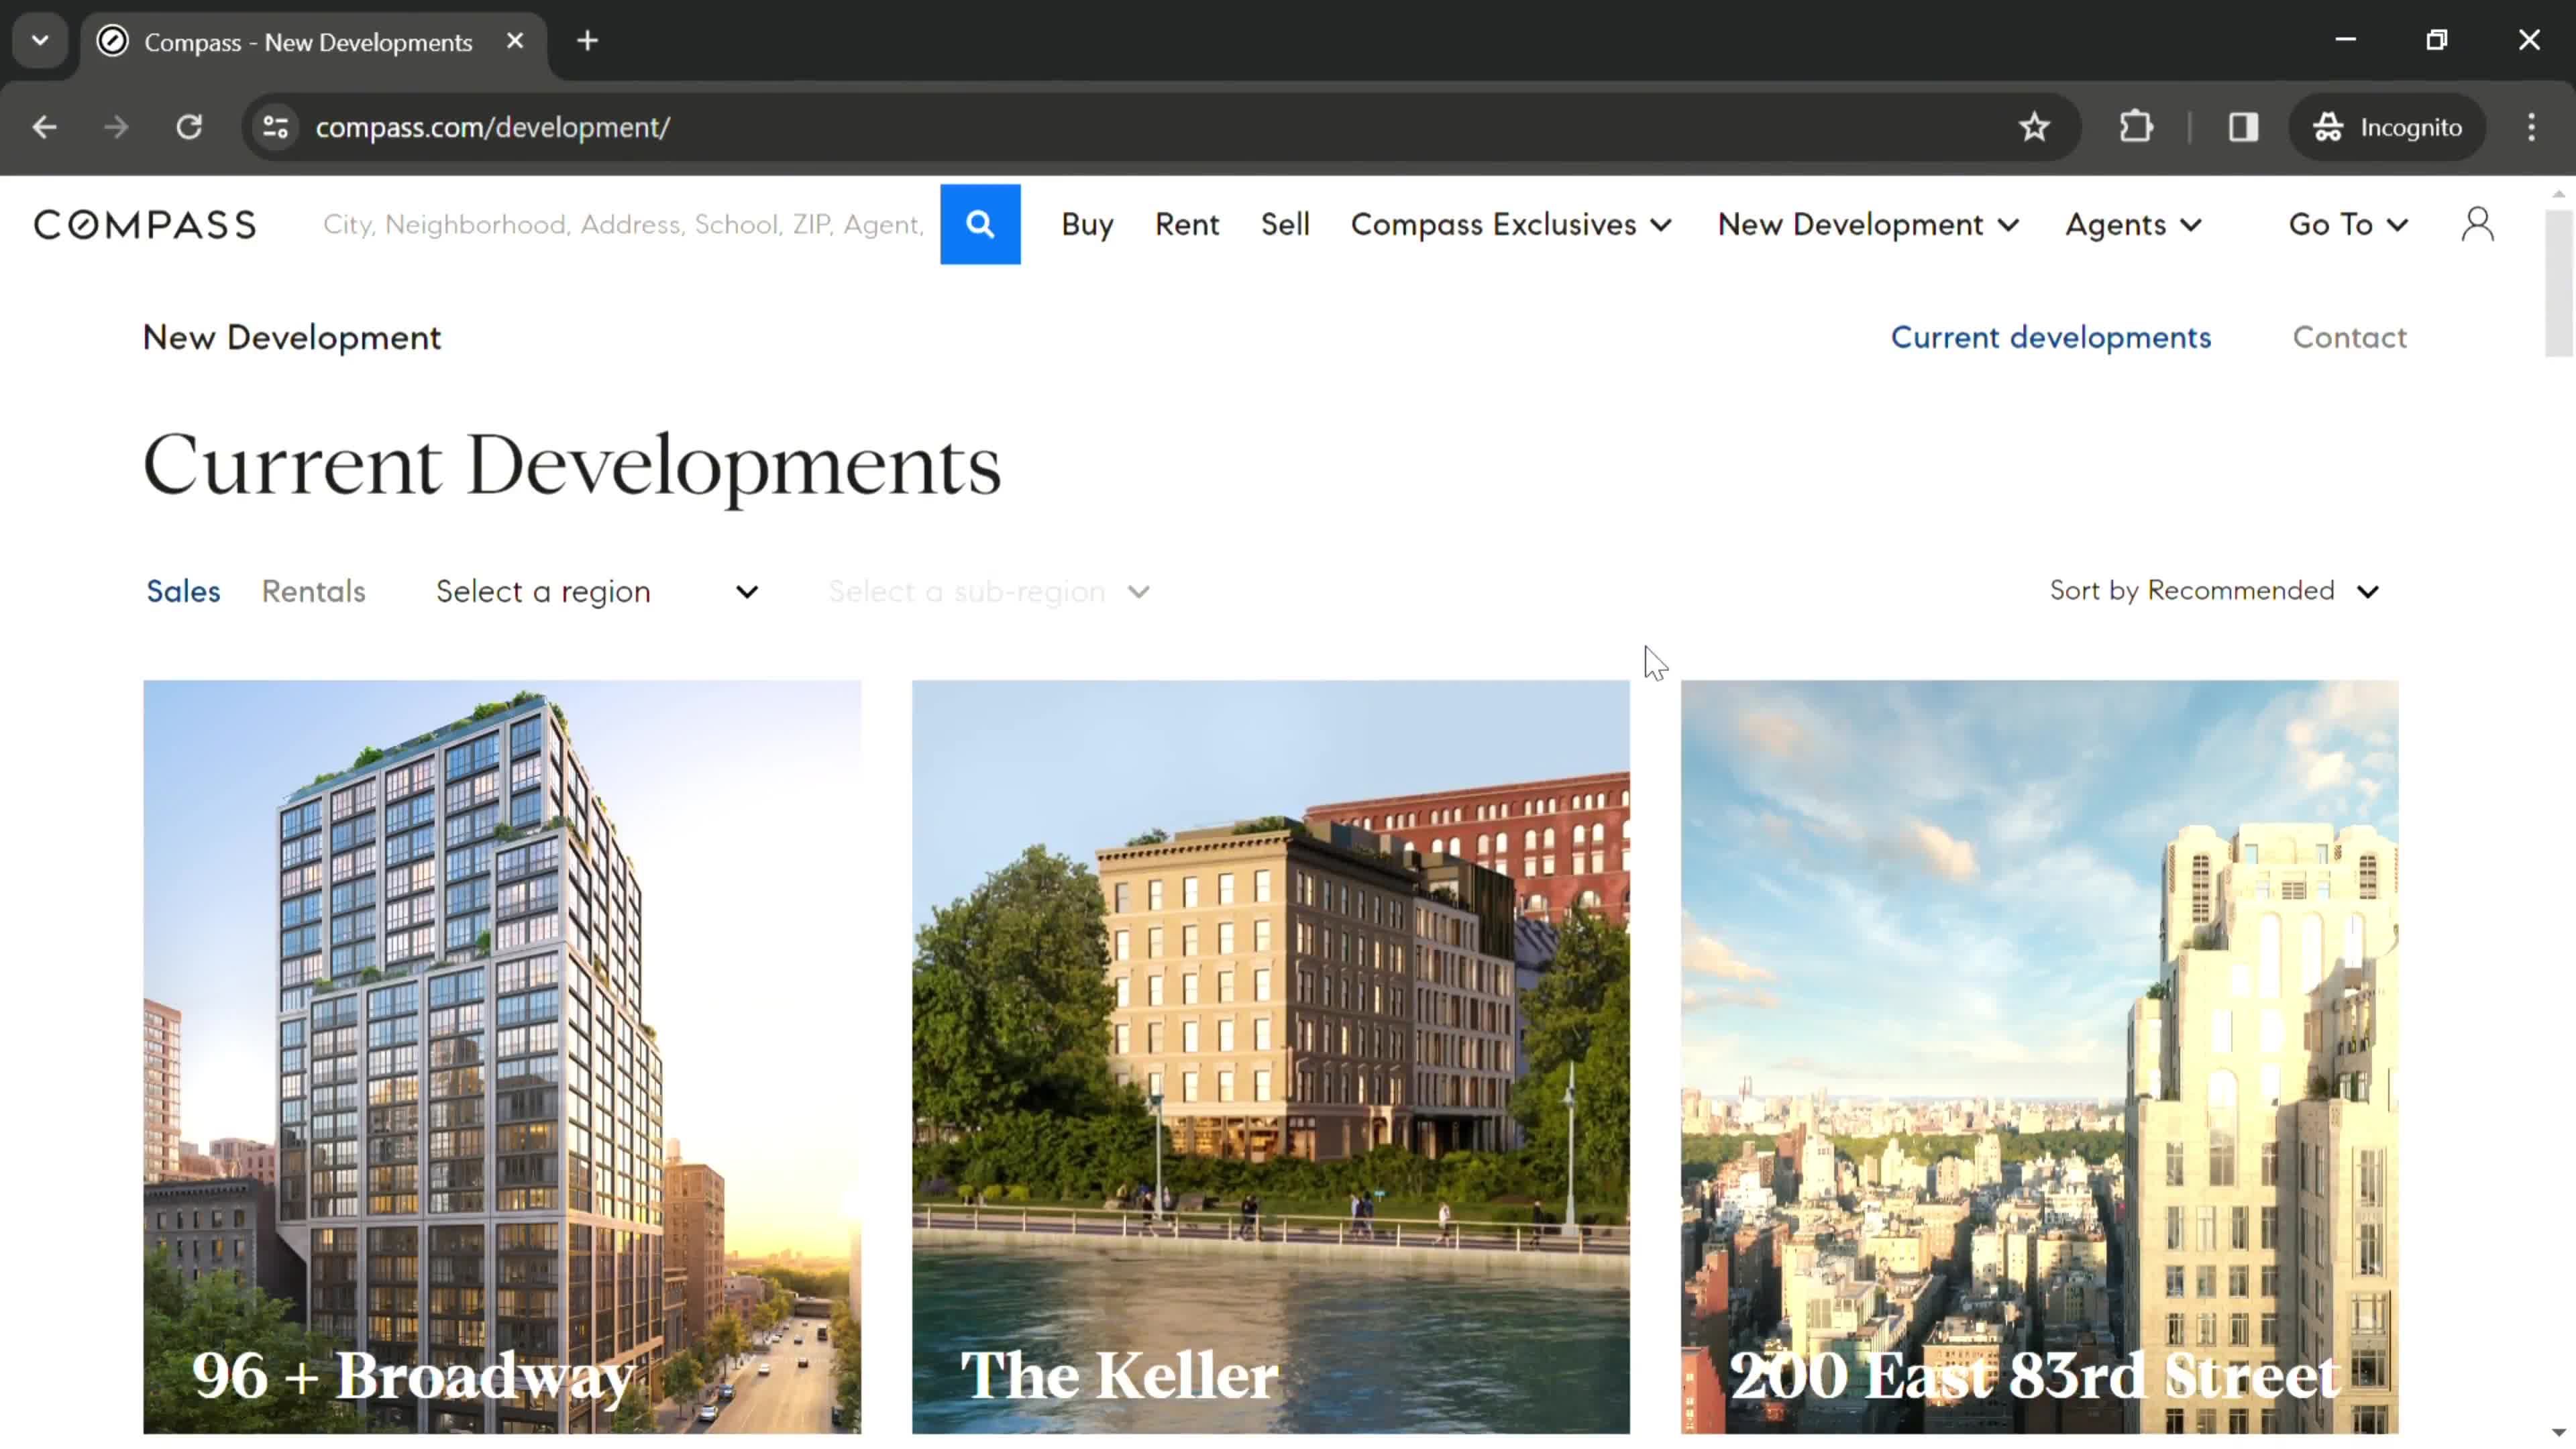Open the New Development menu
Image resolution: width=2576 pixels, height=1449 pixels.
[1866, 225]
